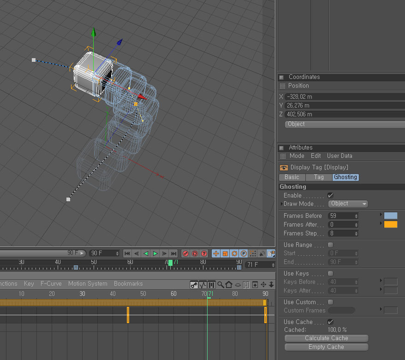Screen dimensions: 405x360
Task: Switch timeline to F-Curve mode icon
Action: pyautogui.click(x=203, y=284)
